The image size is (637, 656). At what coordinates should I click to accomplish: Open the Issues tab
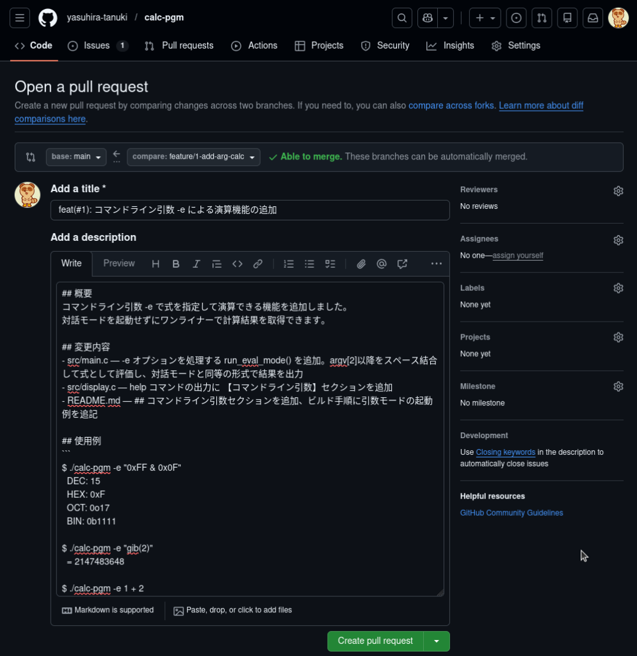point(98,45)
